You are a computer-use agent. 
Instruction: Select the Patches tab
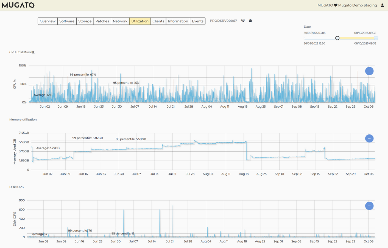click(102, 21)
